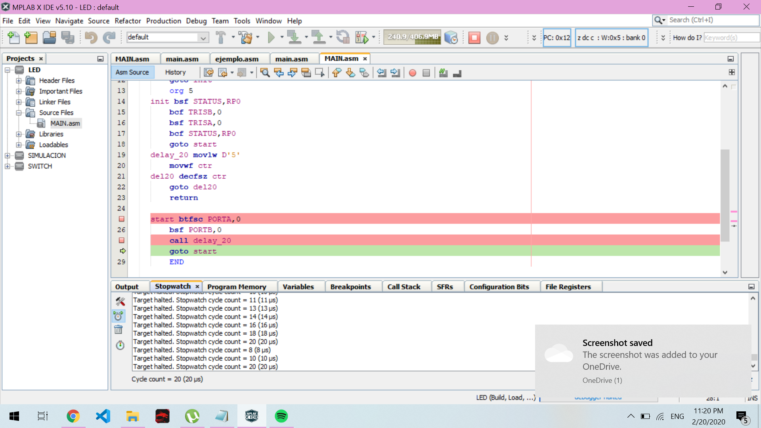Open Spotify from the taskbar
The height and width of the screenshot is (428, 761).
tap(281, 416)
